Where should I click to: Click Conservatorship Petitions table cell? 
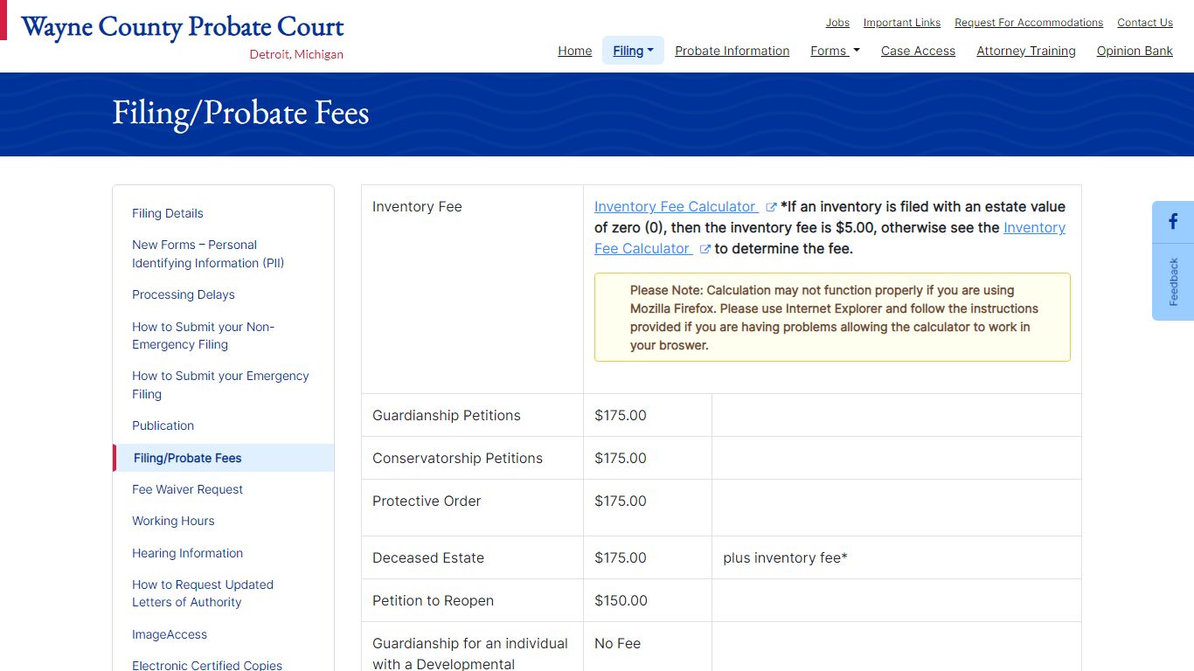(472, 458)
